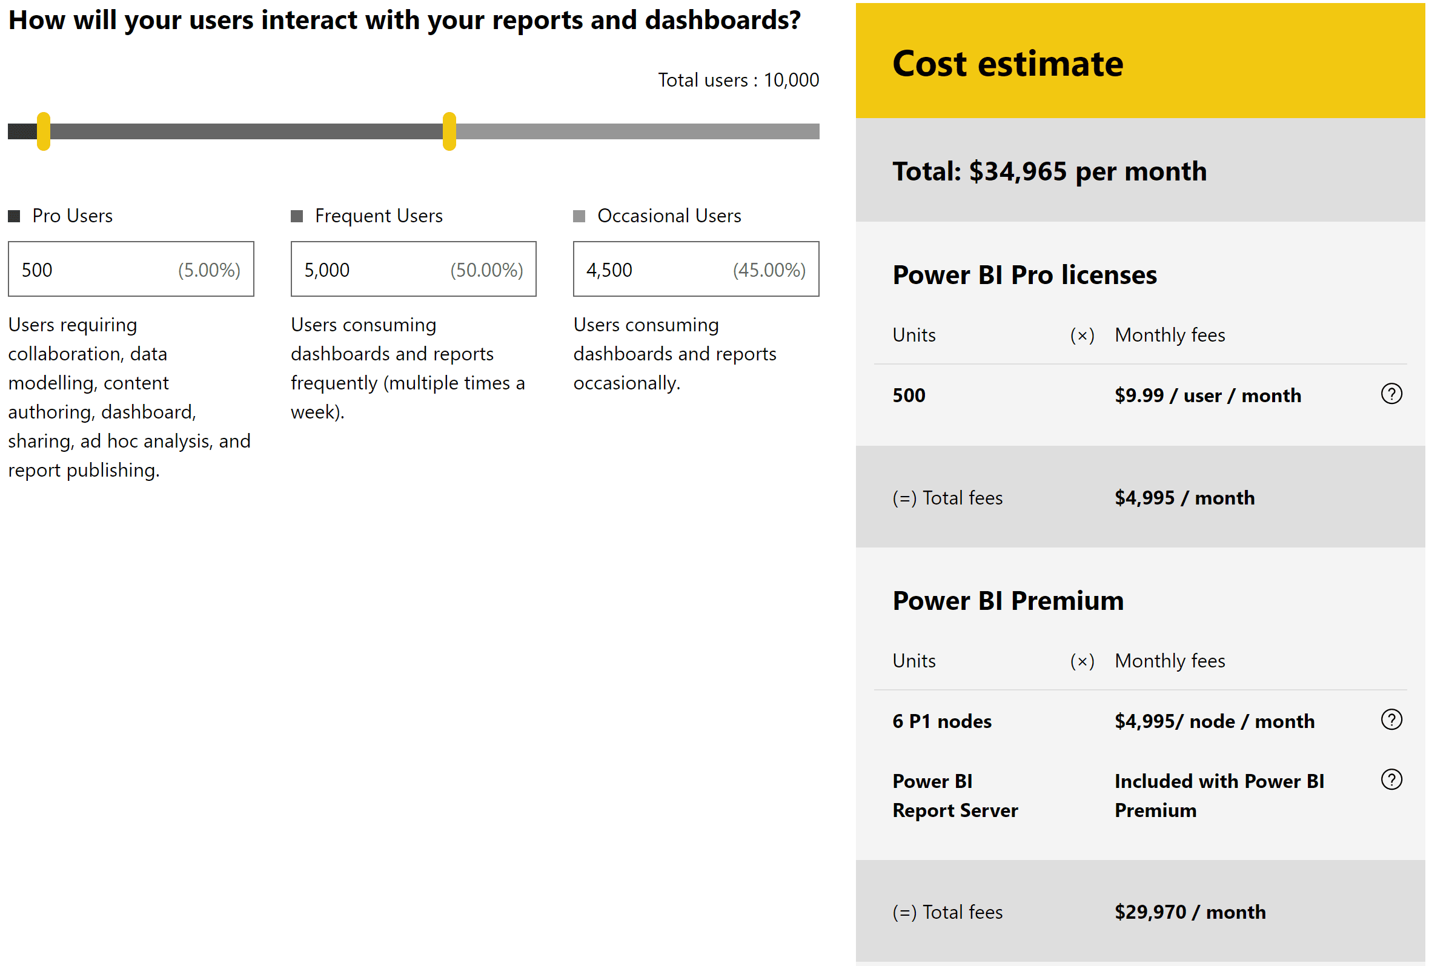
Task: Grab the left yellow slider handle for Pro Users
Action: coord(43,131)
